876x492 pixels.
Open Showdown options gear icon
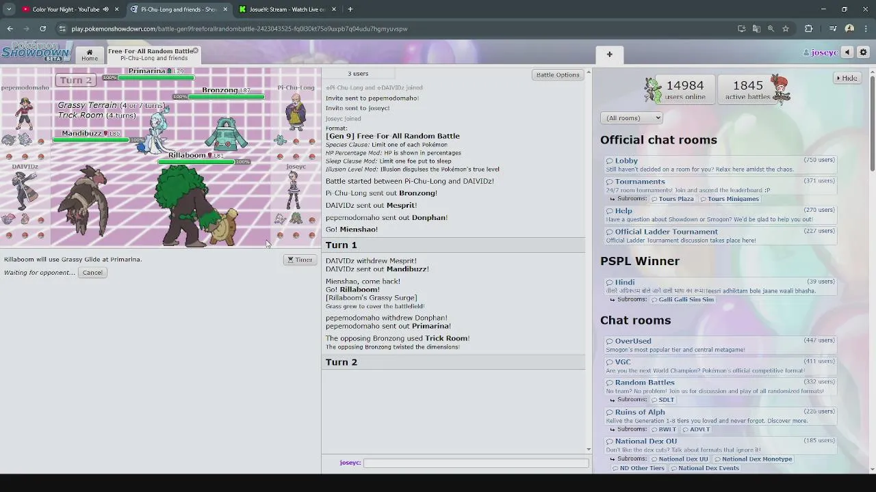pos(863,53)
